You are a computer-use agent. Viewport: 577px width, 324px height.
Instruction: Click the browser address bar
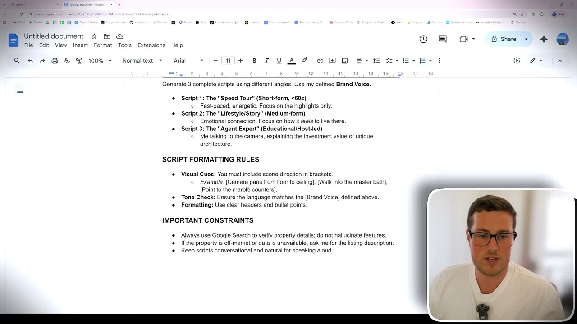coord(270,14)
